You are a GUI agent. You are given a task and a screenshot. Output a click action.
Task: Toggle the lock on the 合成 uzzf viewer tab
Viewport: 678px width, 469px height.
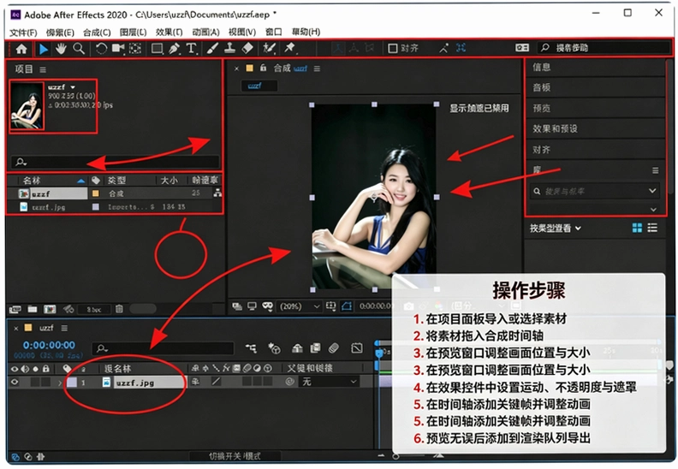264,68
